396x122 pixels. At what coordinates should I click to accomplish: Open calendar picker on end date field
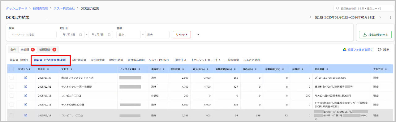[x=110, y=35]
